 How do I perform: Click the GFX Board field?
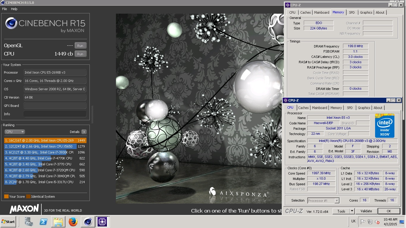coord(55,106)
